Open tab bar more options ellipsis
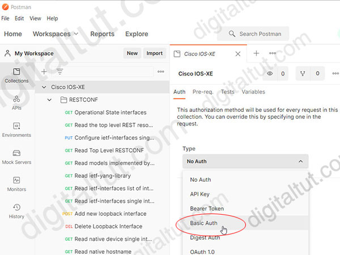340x255 pixels. pos(273,53)
